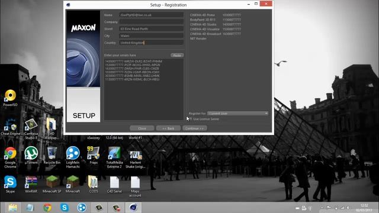
Task: Open the PowerISO desktop shortcut
Action: pos(10,98)
